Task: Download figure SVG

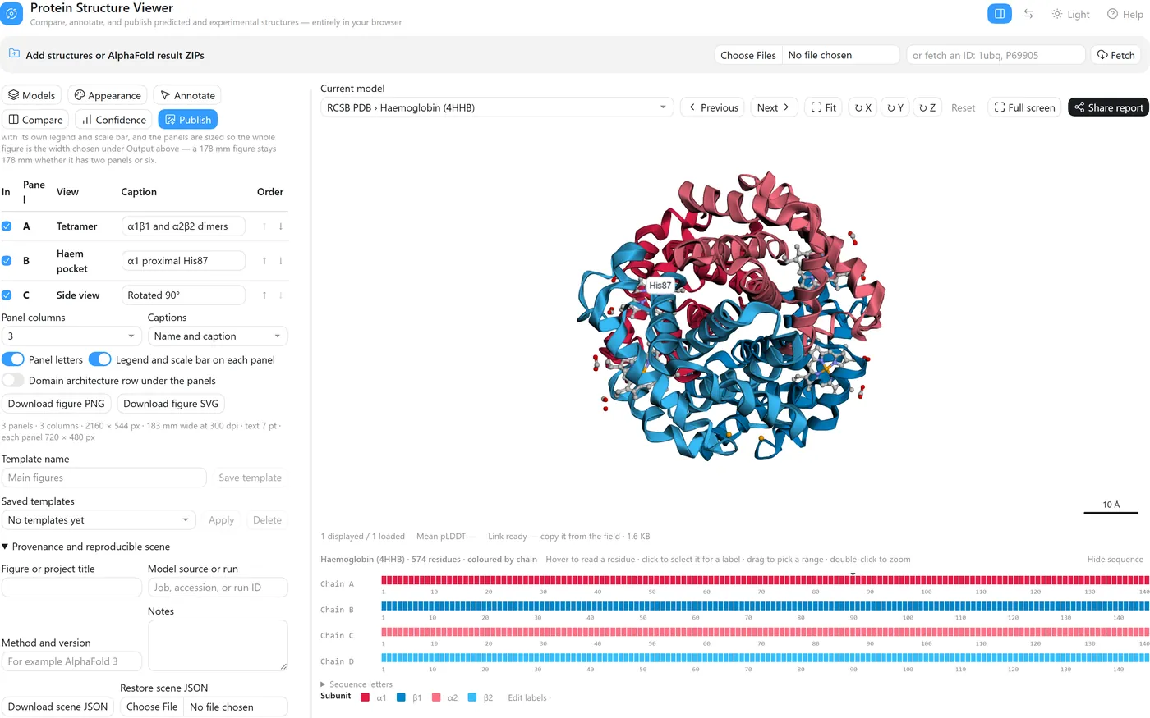Action: (171, 404)
